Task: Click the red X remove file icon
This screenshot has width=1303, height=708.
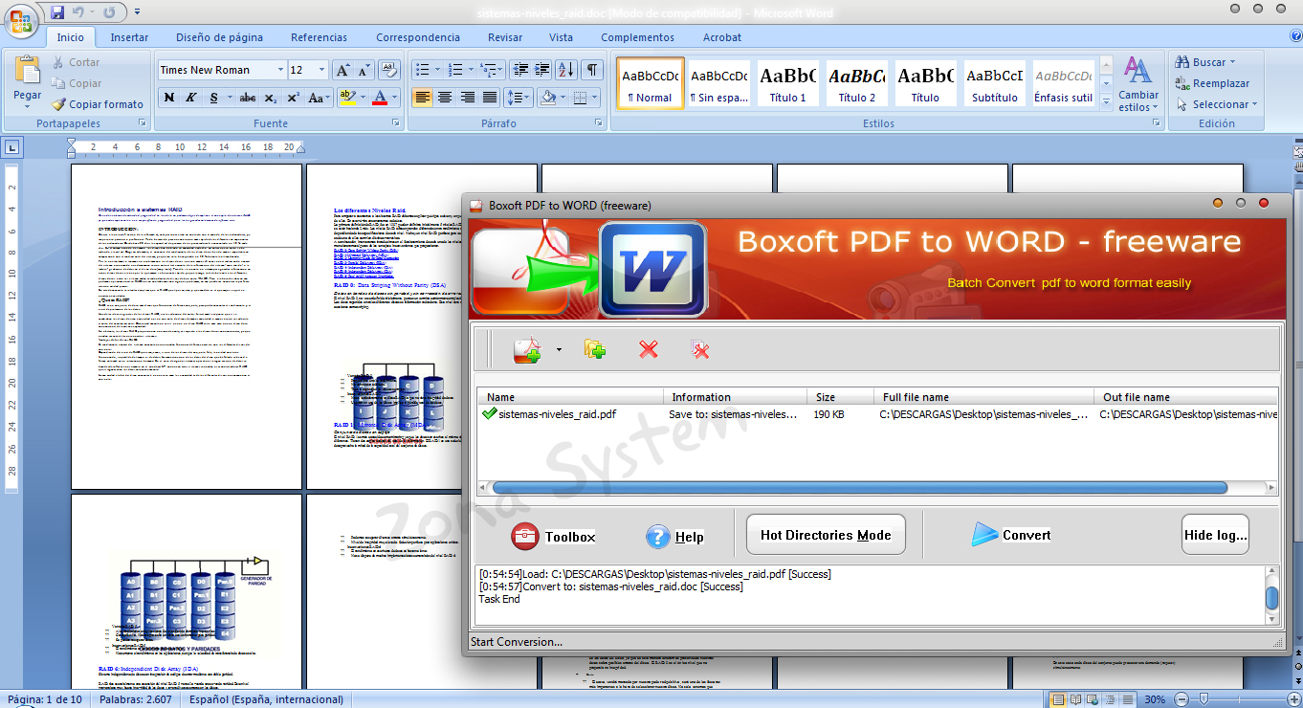Action: point(649,350)
